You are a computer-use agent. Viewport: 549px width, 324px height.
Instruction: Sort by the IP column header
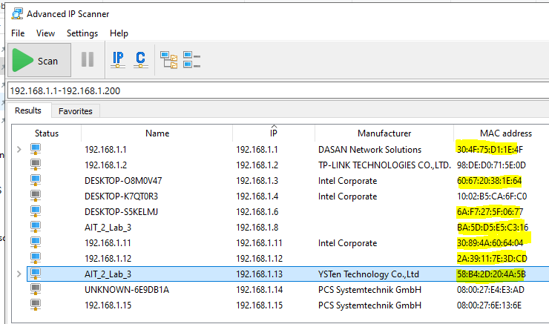[274, 133]
